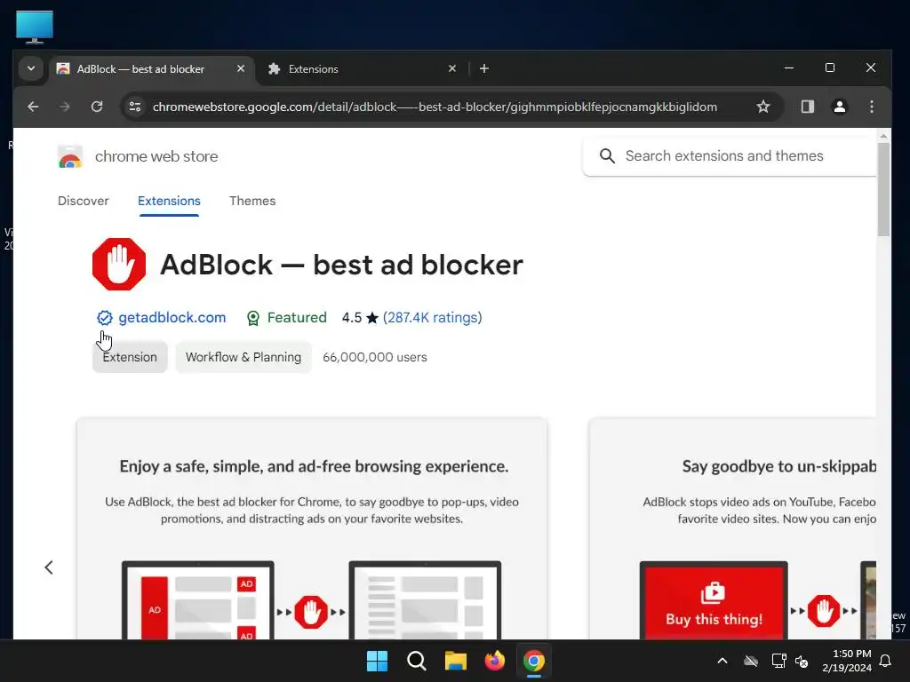The image size is (910, 682).
Task: Bookmark this page with the star icon
Action: pyautogui.click(x=763, y=107)
